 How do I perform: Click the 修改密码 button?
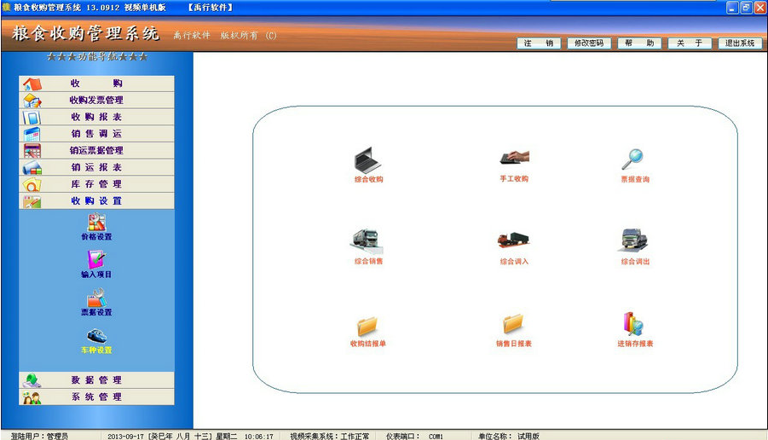tap(589, 43)
